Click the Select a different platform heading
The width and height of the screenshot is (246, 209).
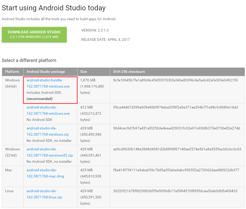[29, 60]
